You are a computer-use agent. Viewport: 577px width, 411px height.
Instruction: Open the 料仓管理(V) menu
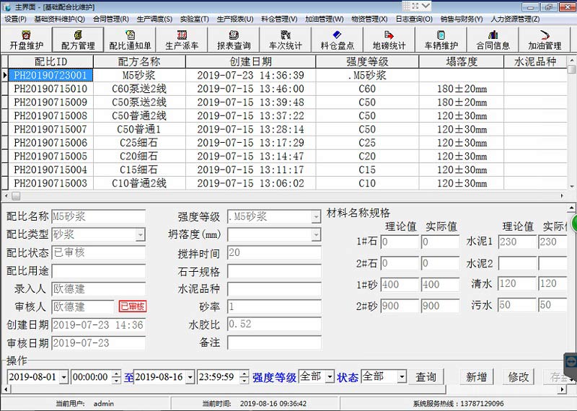click(x=279, y=19)
